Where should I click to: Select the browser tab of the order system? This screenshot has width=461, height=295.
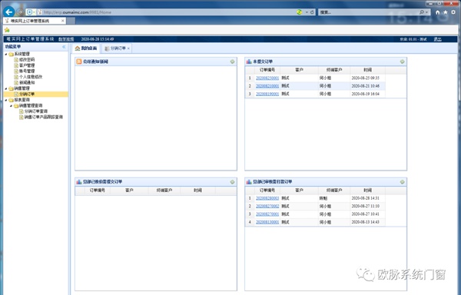35,21
